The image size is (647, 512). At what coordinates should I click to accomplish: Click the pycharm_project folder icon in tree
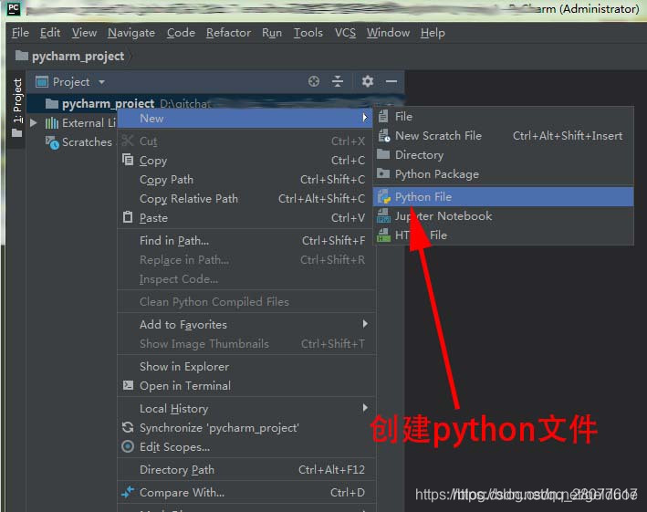[x=52, y=103]
